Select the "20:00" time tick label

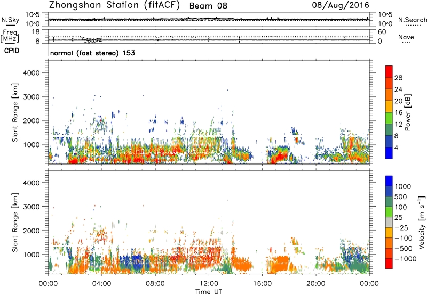tap(315, 284)
